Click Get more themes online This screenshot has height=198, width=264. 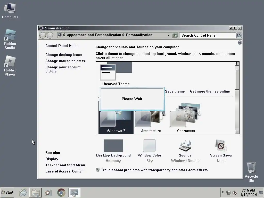tap(210, 91)
